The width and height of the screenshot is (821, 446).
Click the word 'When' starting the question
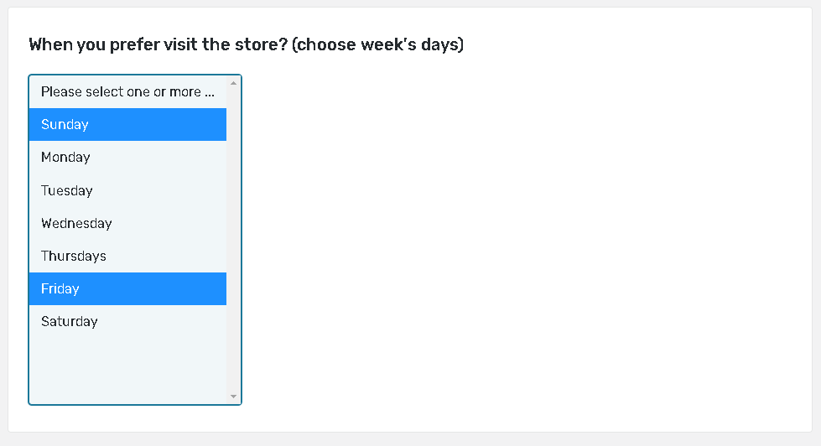[50, 44]
